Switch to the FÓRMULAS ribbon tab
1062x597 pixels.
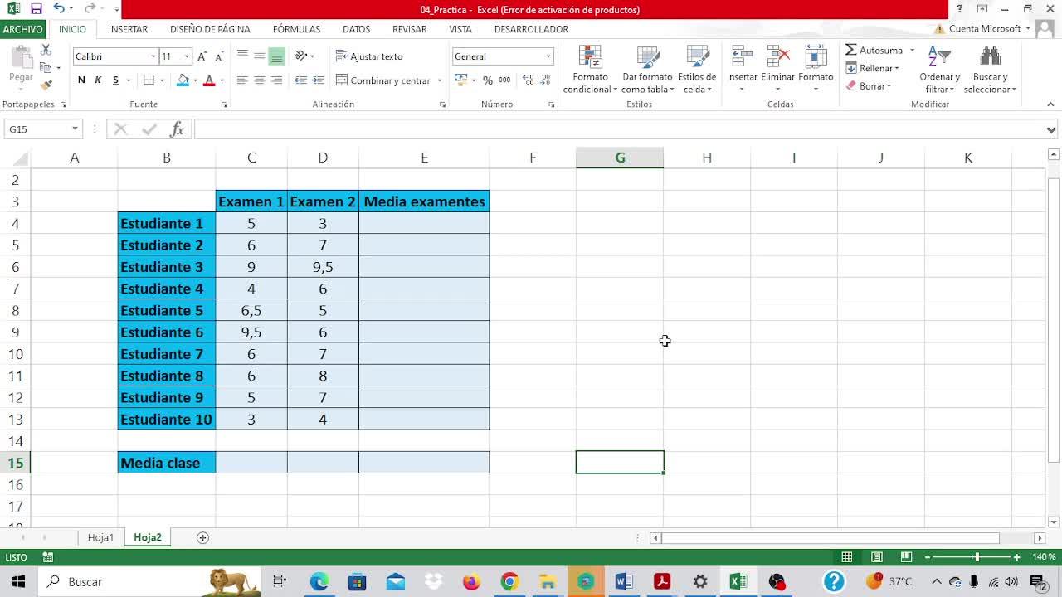[x=296, y=29]
